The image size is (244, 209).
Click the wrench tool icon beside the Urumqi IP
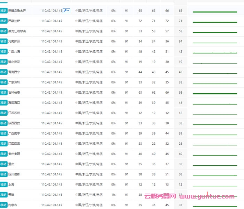[x=65, y=11]
